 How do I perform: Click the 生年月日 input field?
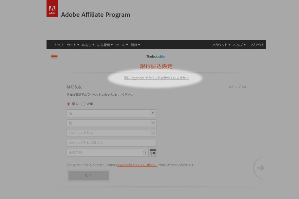pyautogui.click(x=107, y=153)
